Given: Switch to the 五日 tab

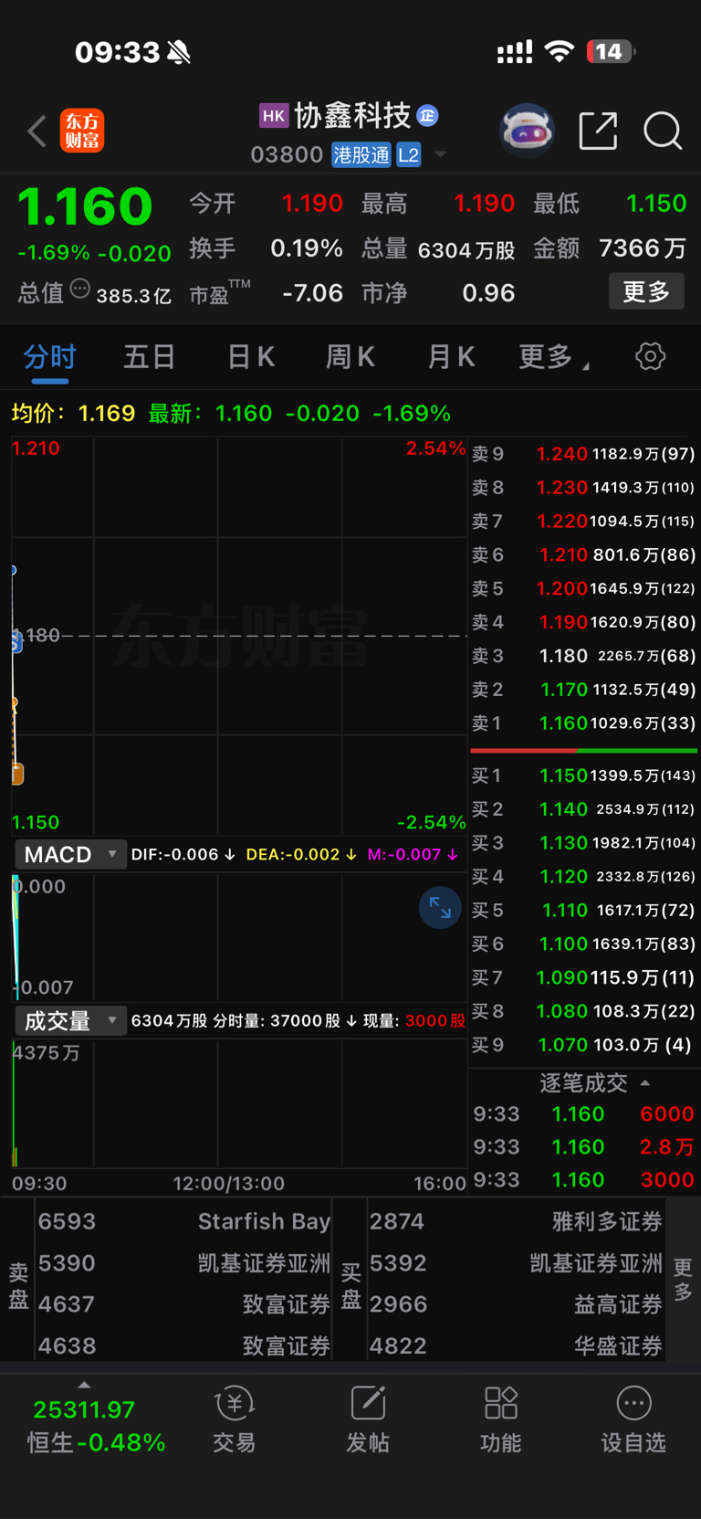Looking at the screenshot, I should 149,356.
